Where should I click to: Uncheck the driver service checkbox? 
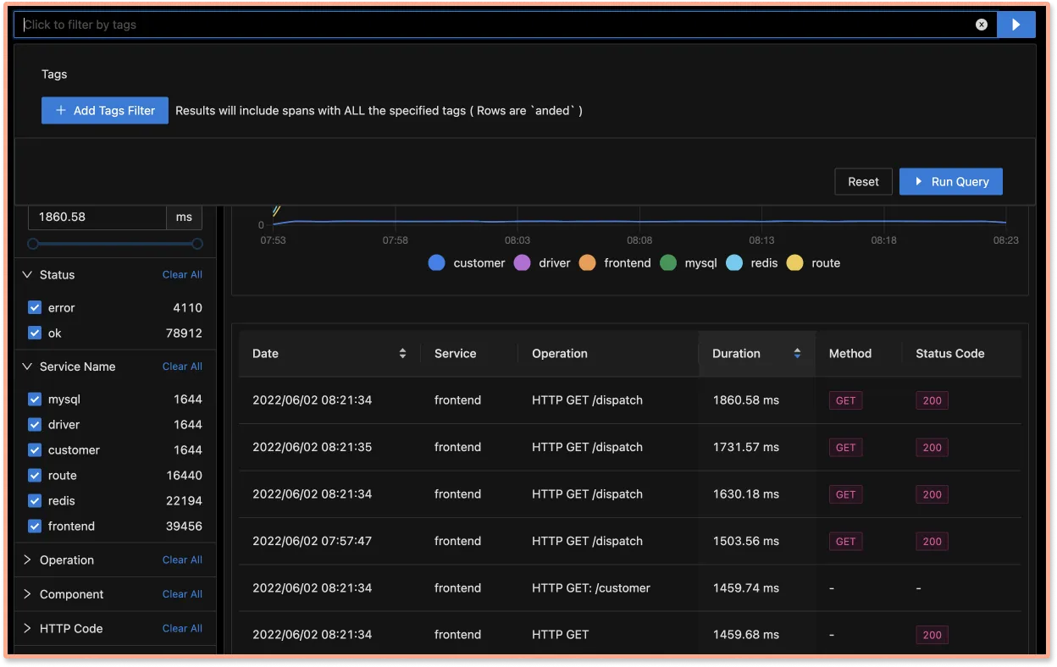click(x=35, y=424)
